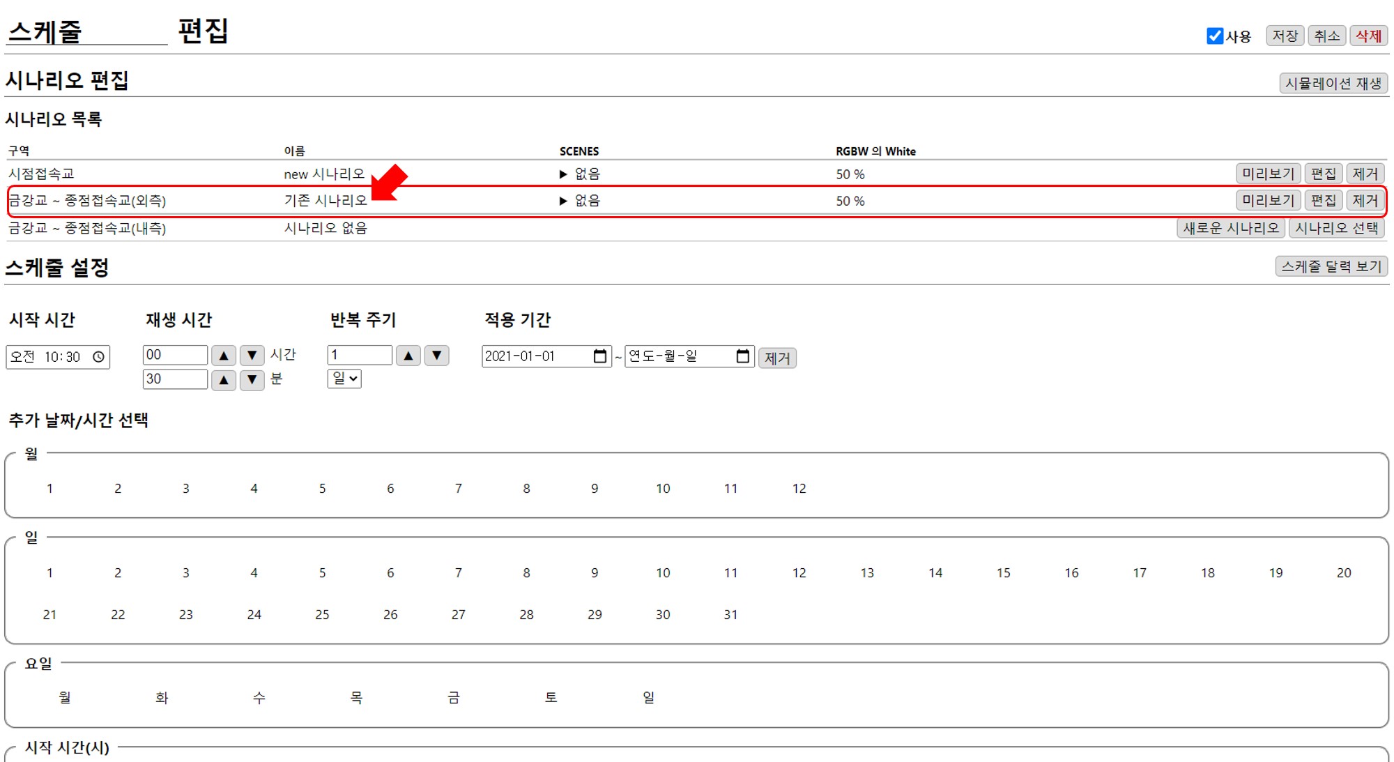Open 스케줄 달력 보기
This screenshot has width=1394, height=762.
point(1331,266)
